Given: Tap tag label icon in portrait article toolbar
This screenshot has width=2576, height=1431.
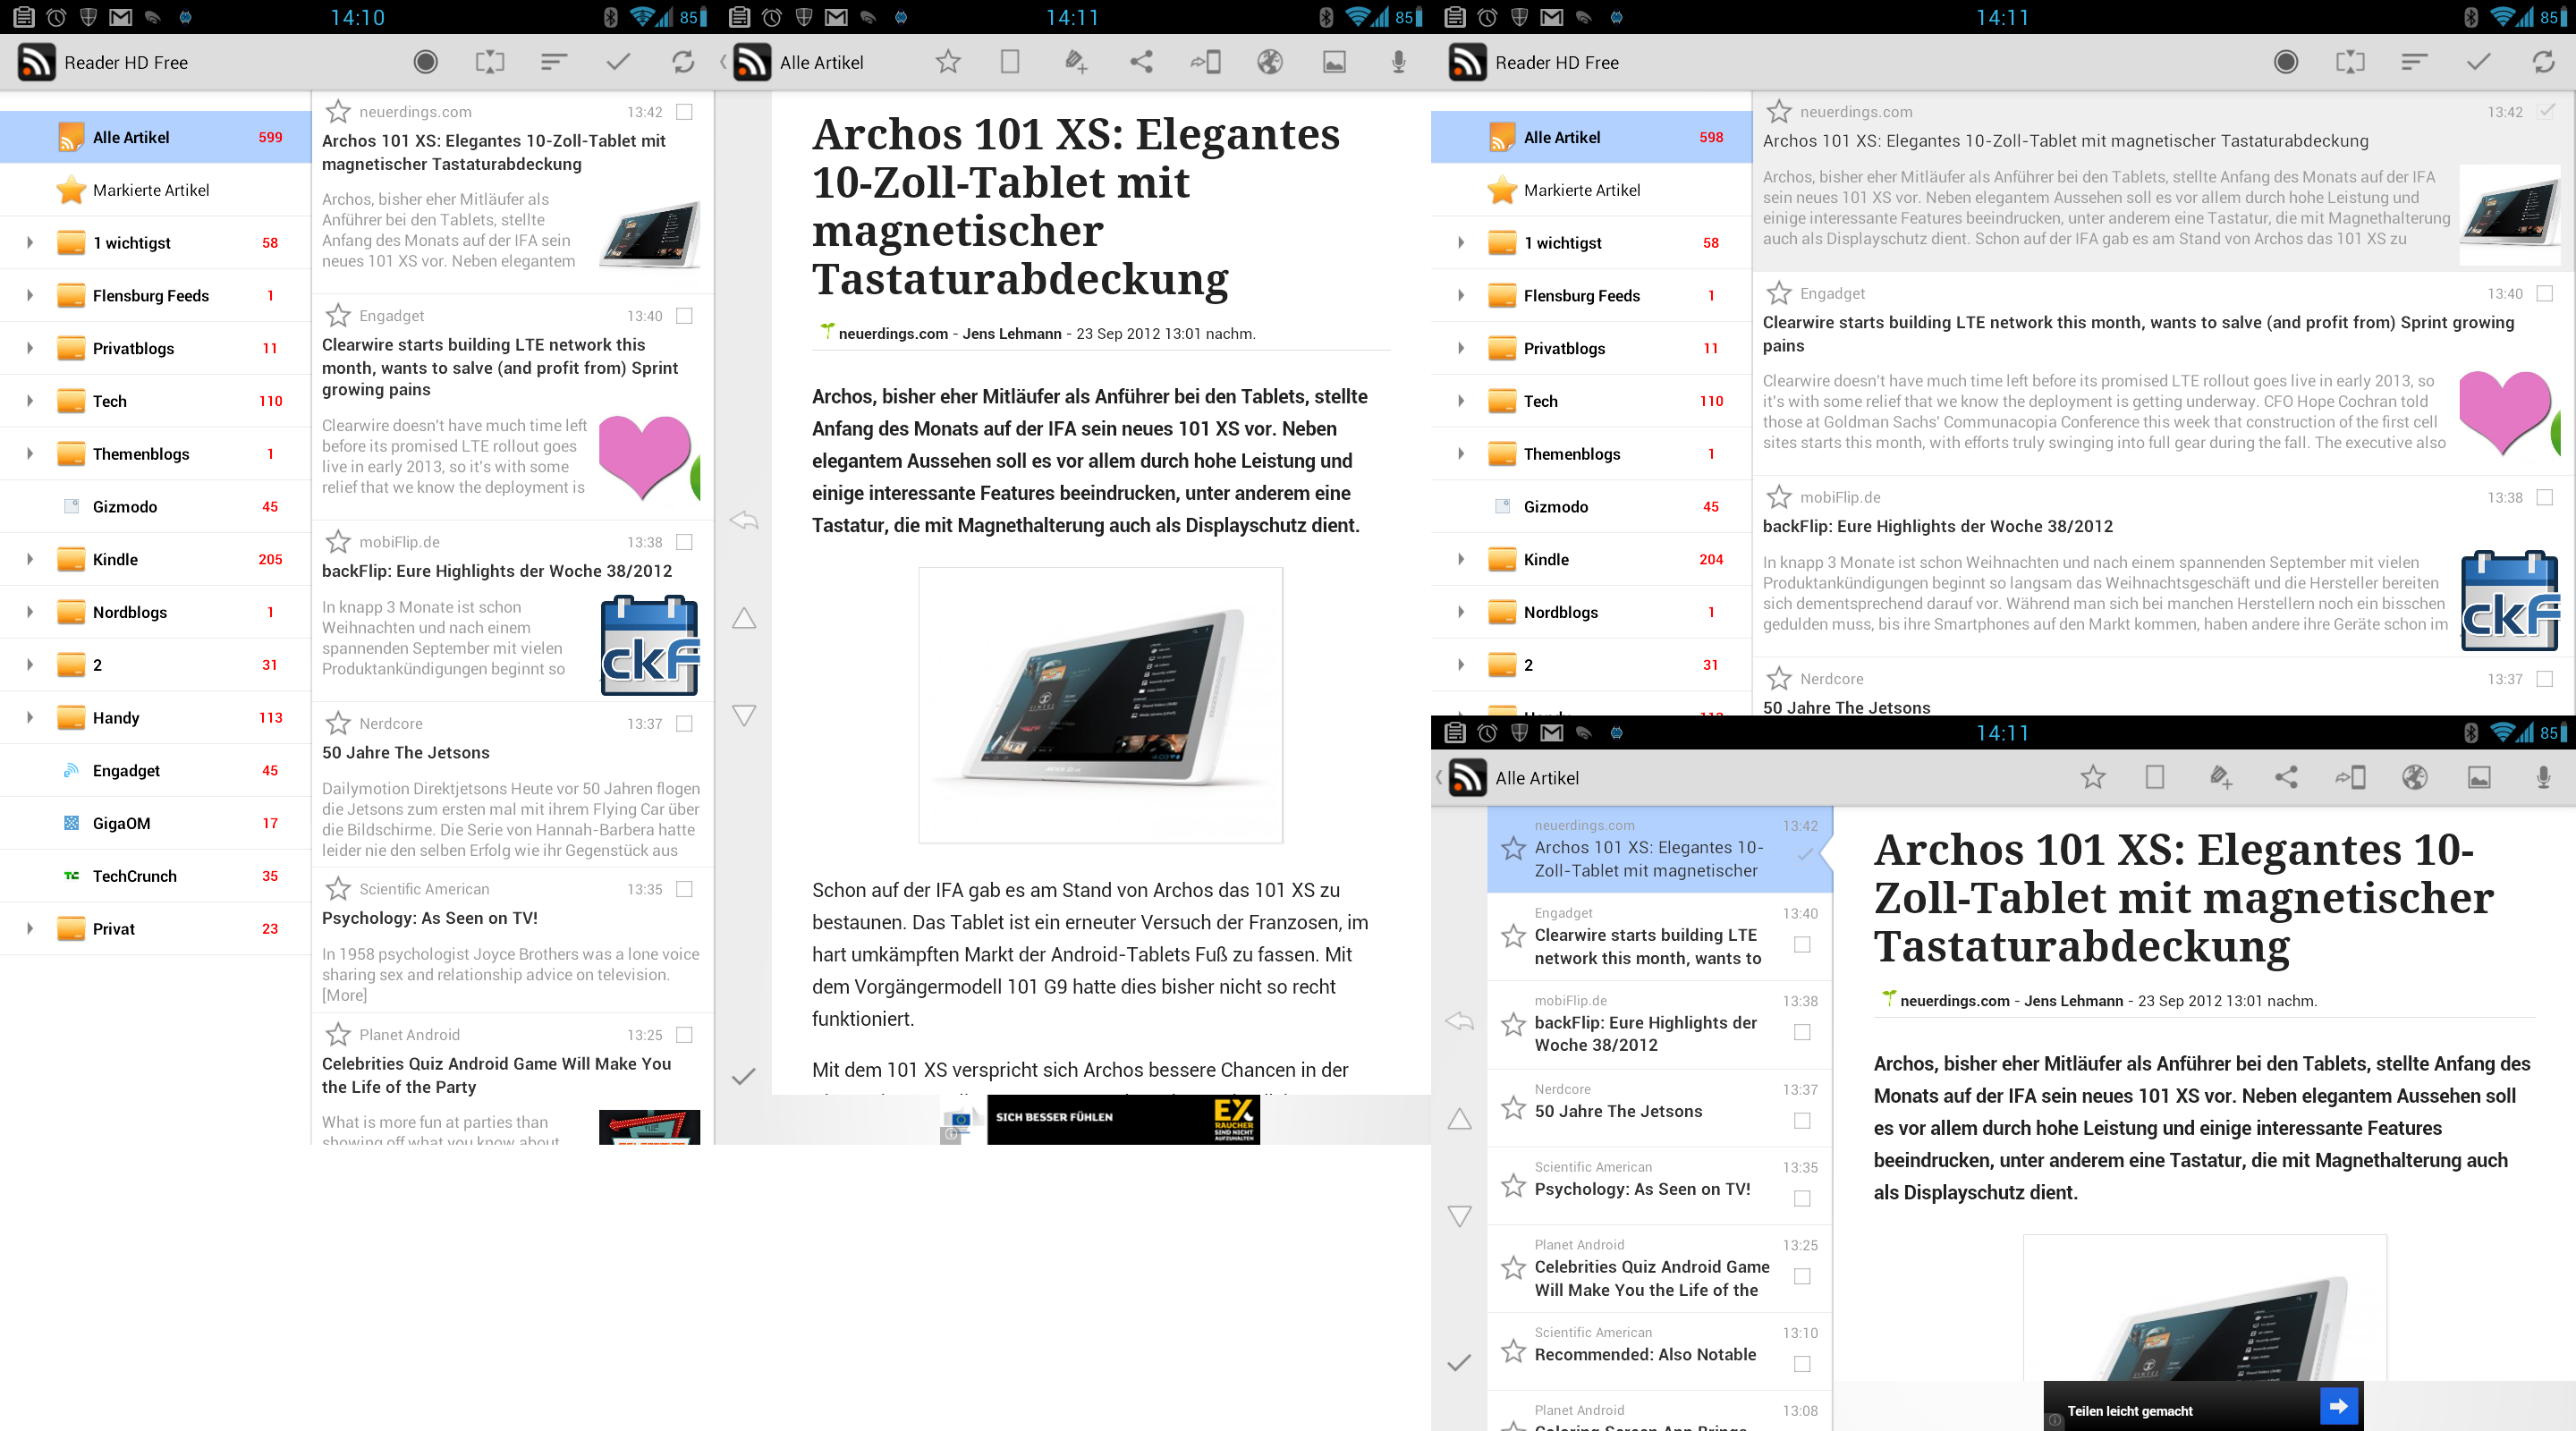Looking at the screenshot, I should (x=1075, y=62).
